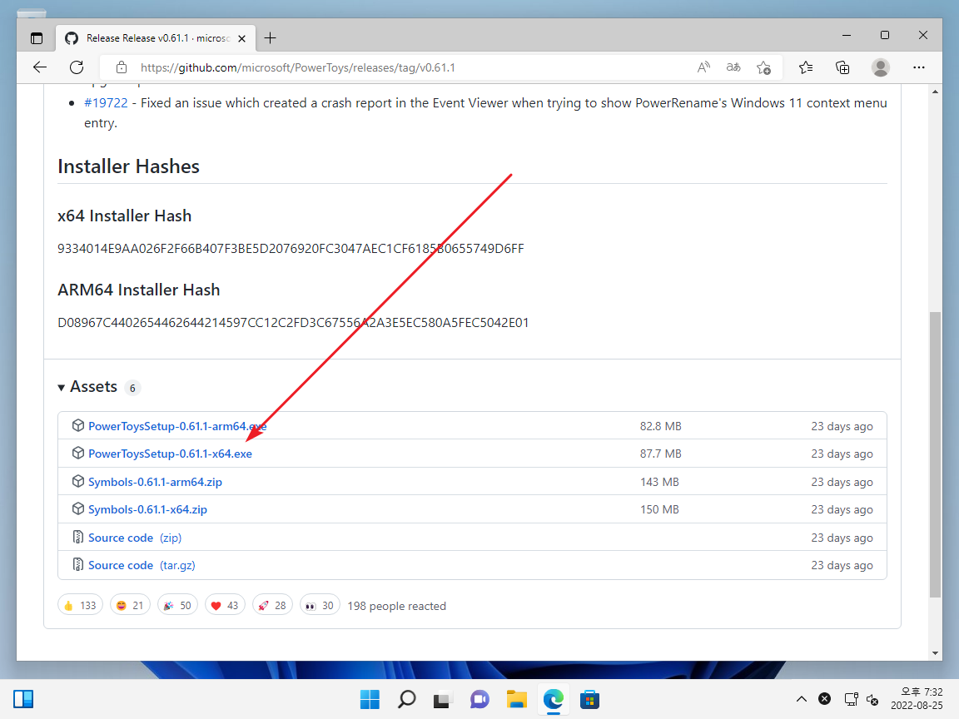Screen dimensions: 959x719
Task: Click the 87.7 MB file size
Action: (x=660, y=454)
